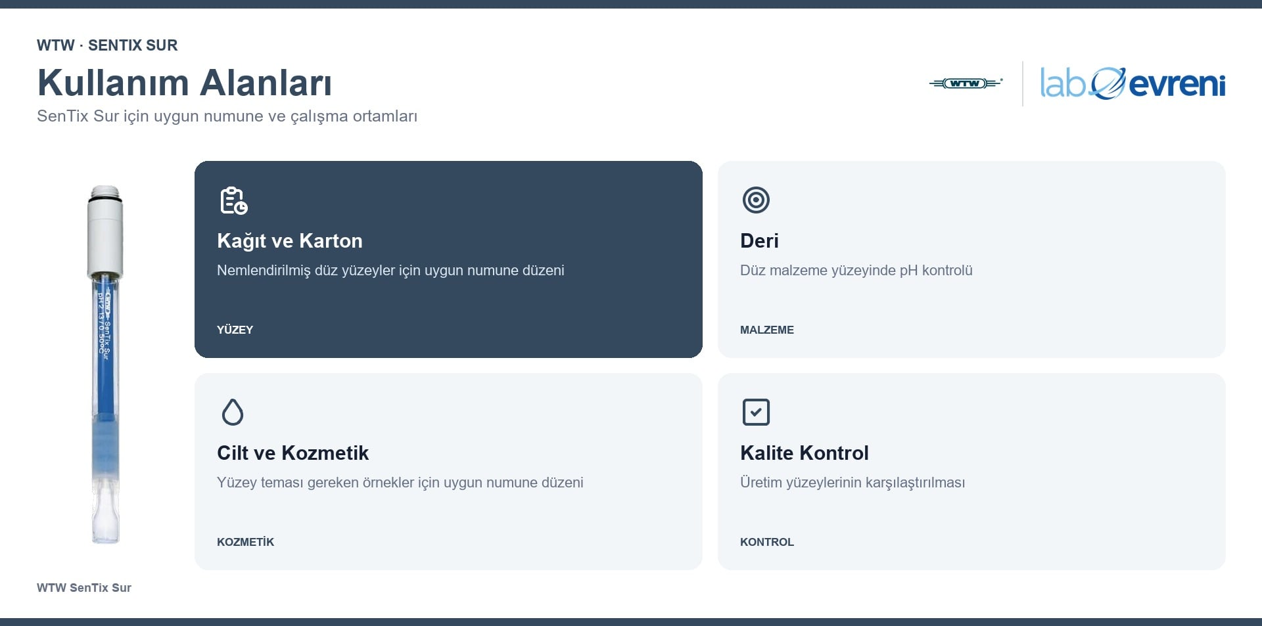The height and width of the screenshot is (626, 1262).
Task: Click the SenTix Sur electrode product image
Action: pyautogui.click(x=105, y=365)
